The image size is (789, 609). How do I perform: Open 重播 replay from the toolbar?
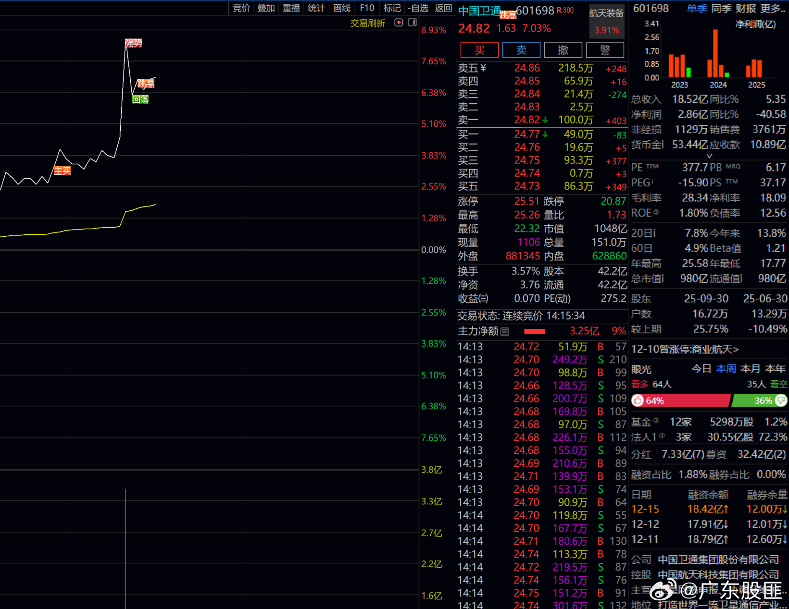pos(291,8)
